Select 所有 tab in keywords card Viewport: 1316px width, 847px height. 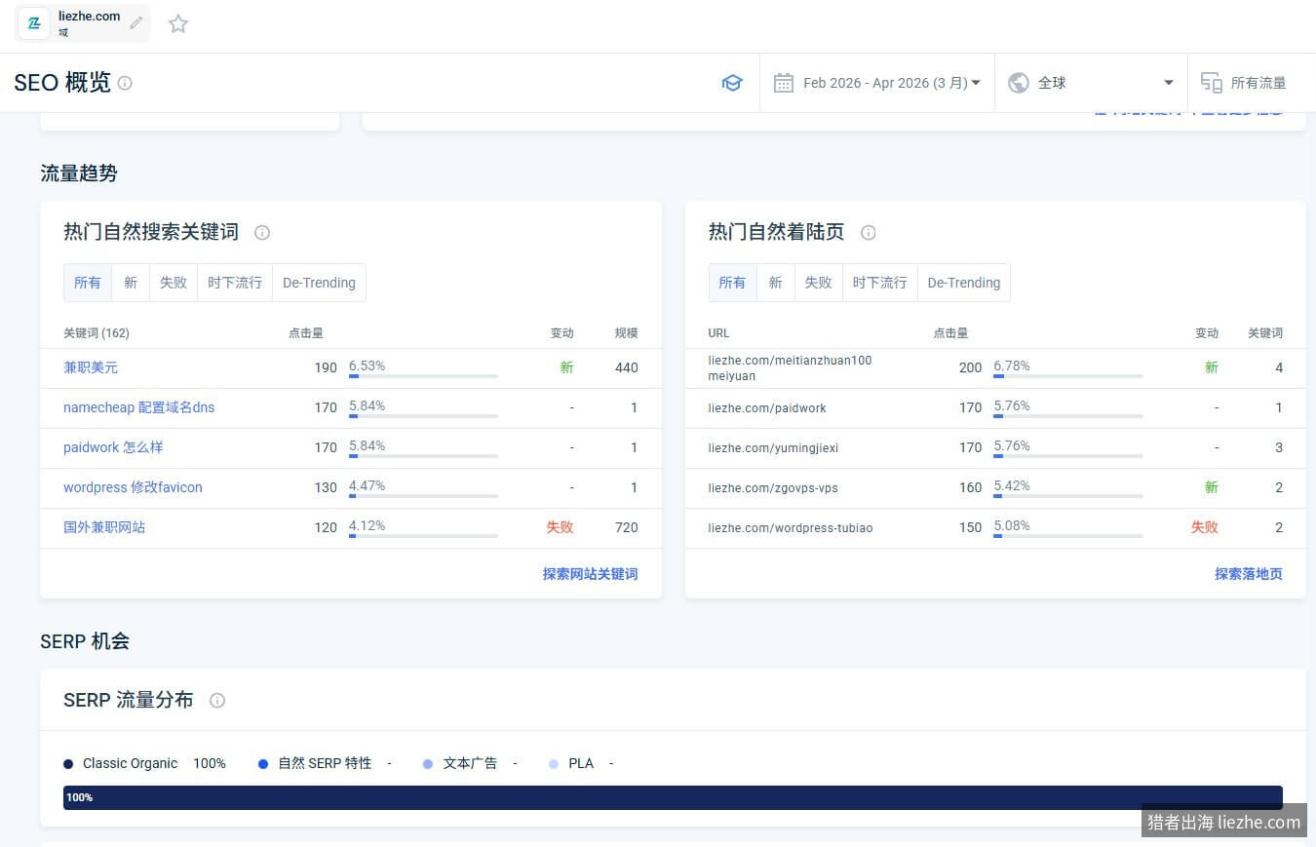[88, 283]
